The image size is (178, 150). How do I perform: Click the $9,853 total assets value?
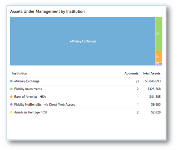click(156, 105)
